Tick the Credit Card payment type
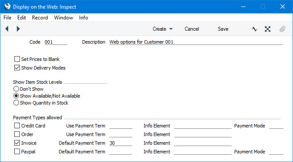The image size is (293, 162). point(17,126)
